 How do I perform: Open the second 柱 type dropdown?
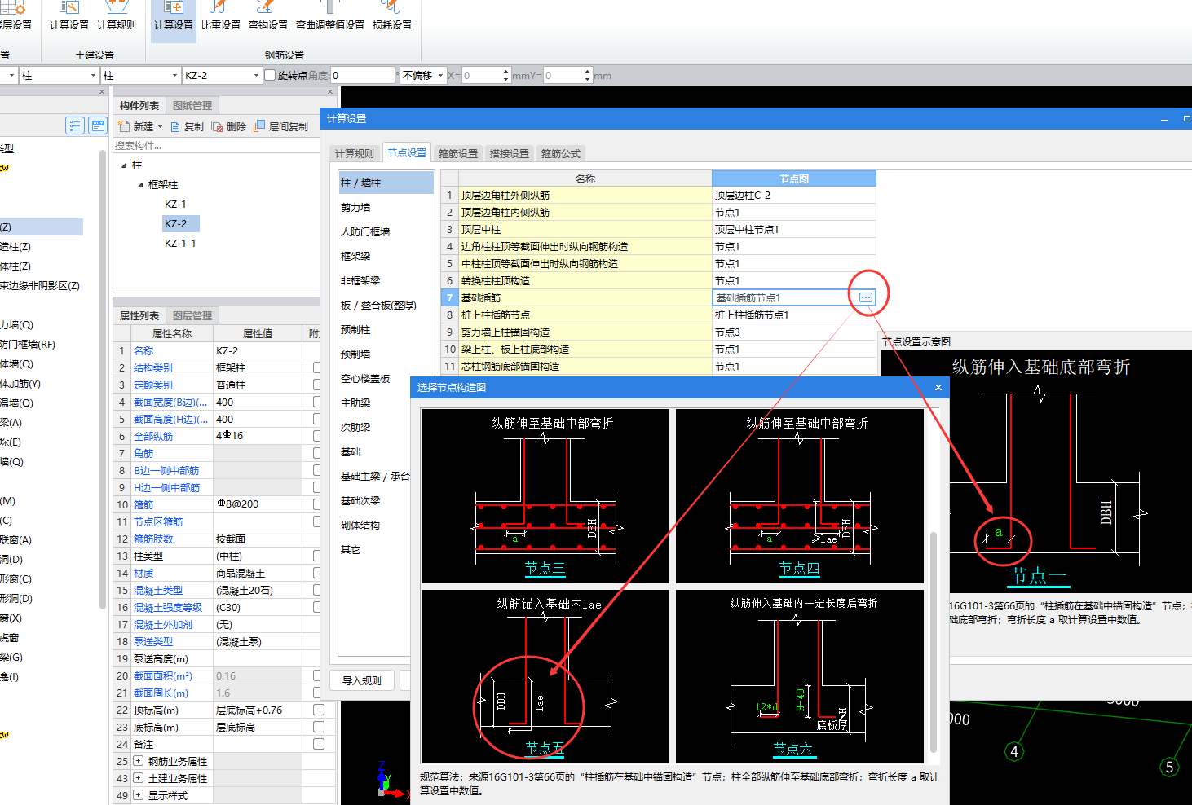pyautogui.click(x=174, y=75)
